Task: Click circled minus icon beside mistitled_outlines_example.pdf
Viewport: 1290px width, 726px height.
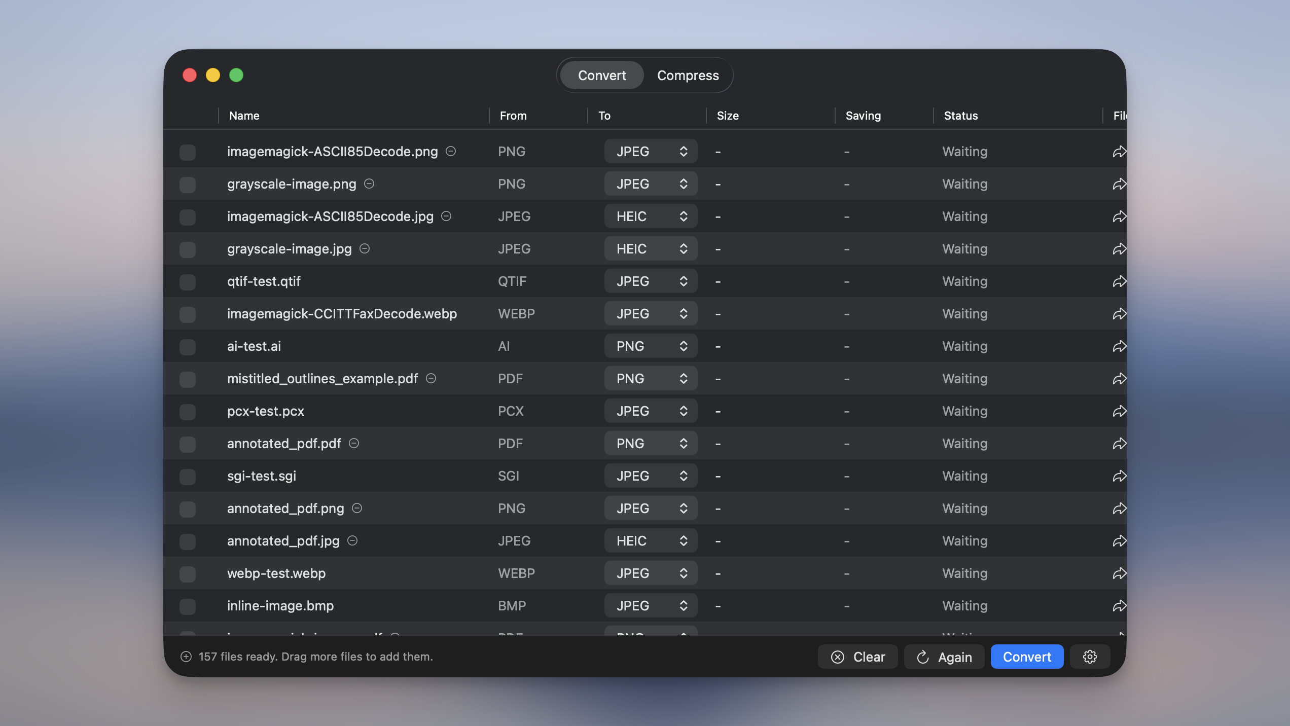Action: (431, 378)
